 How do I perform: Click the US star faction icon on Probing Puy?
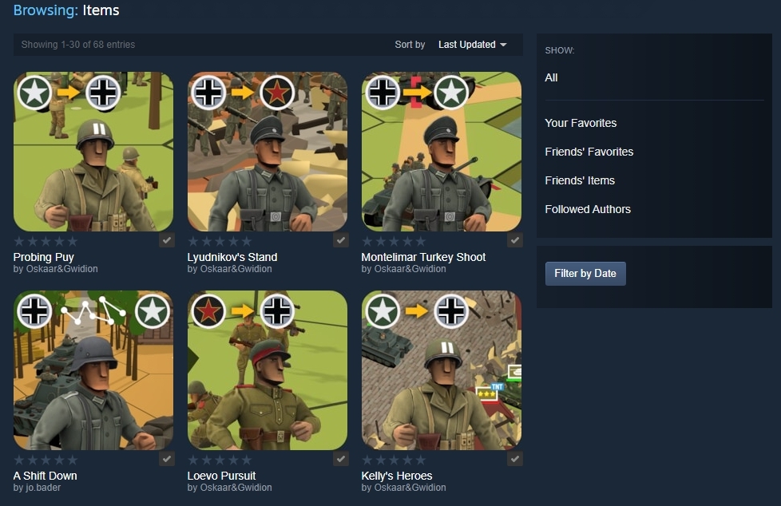pyautogui.click(x=34, y=93)
